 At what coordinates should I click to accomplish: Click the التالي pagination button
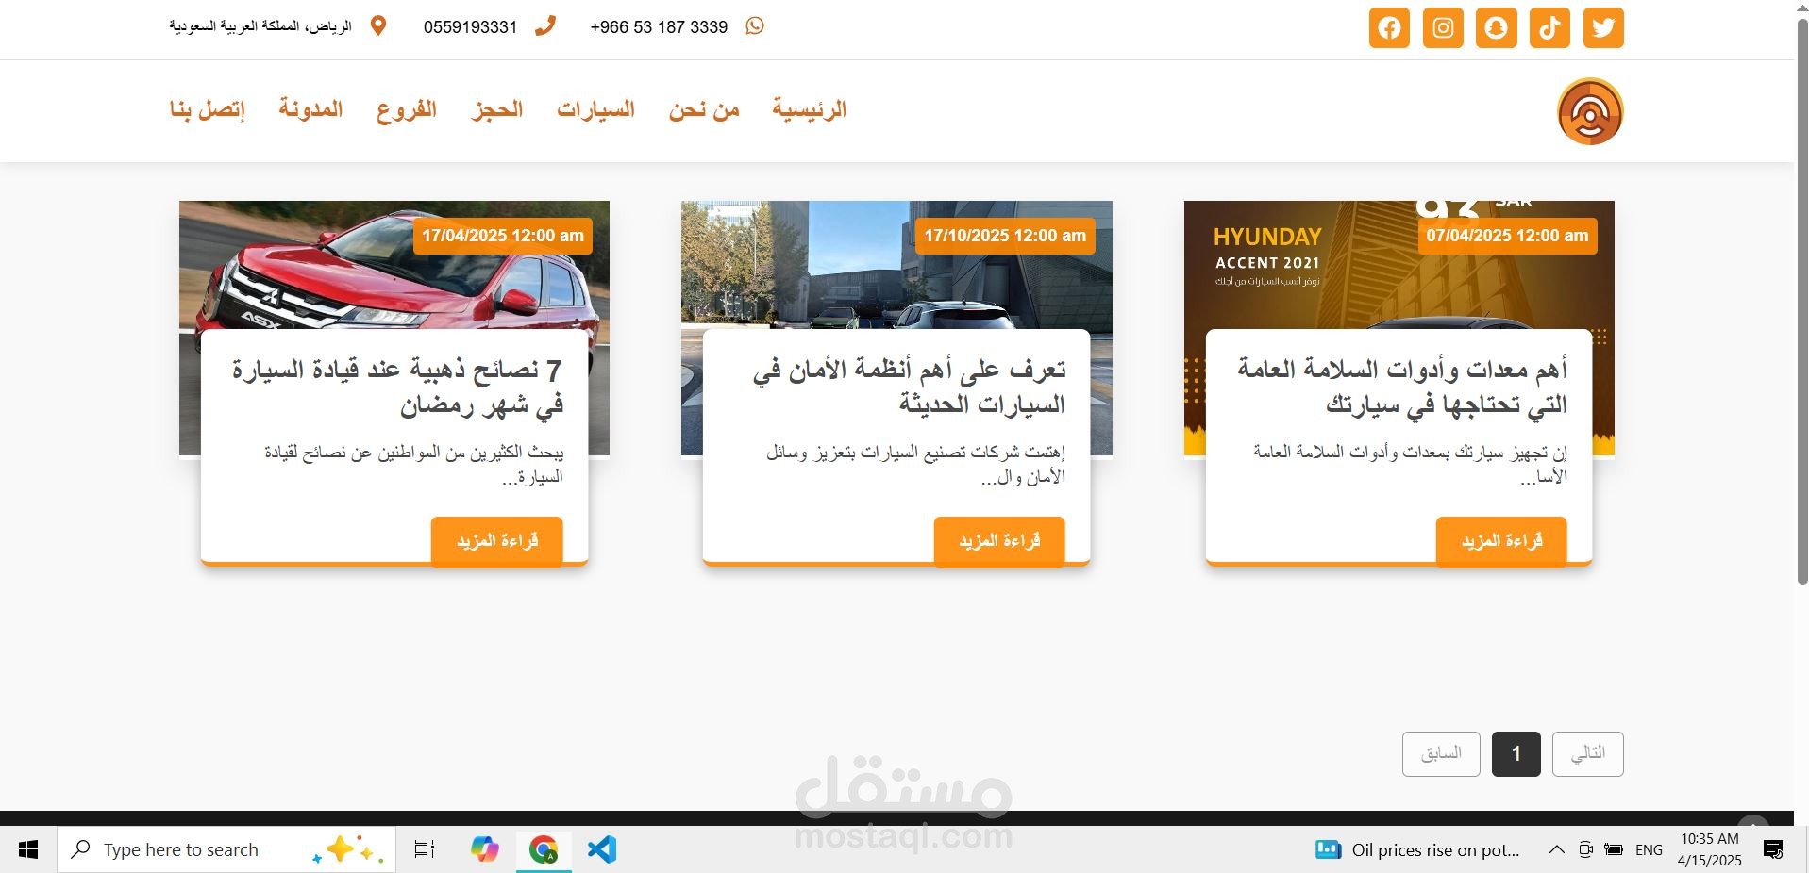(1588, 753)
